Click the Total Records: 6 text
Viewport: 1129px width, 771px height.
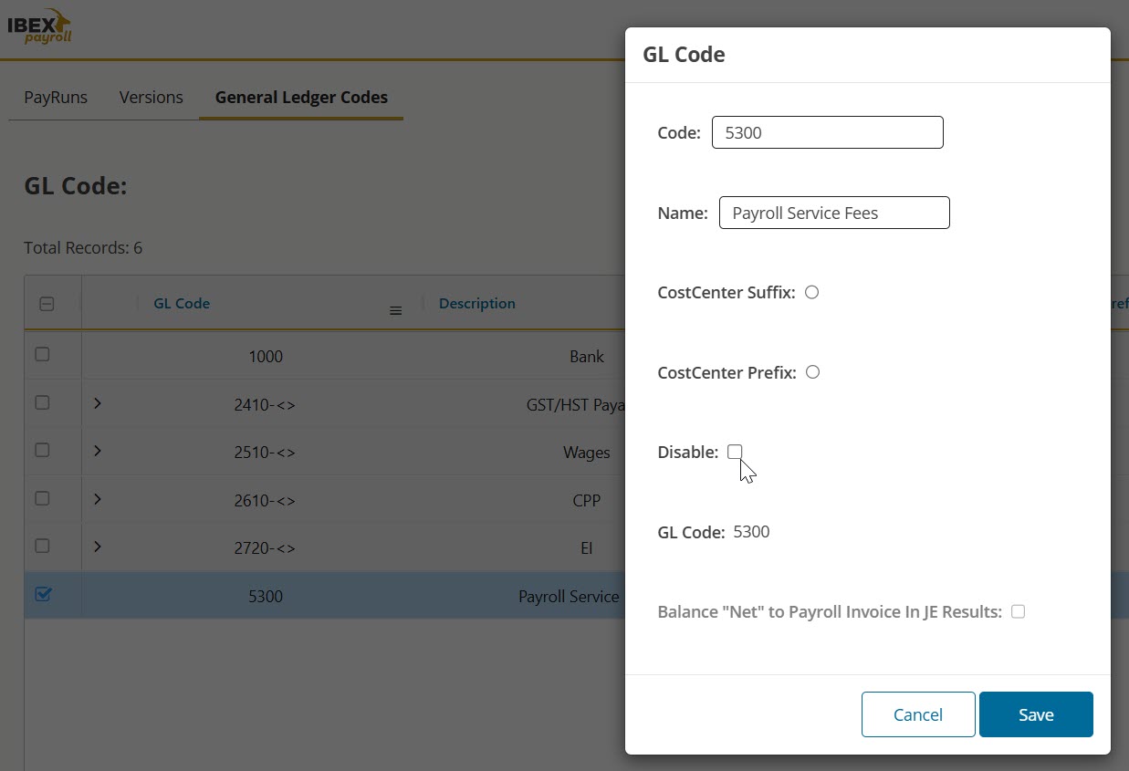click(83, 247)
